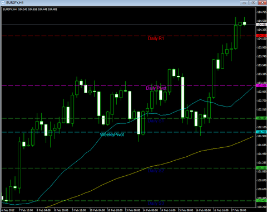Click 103.745 on the price scale
This screenshot has height=212, width=267.
click(x=261, y=56)
